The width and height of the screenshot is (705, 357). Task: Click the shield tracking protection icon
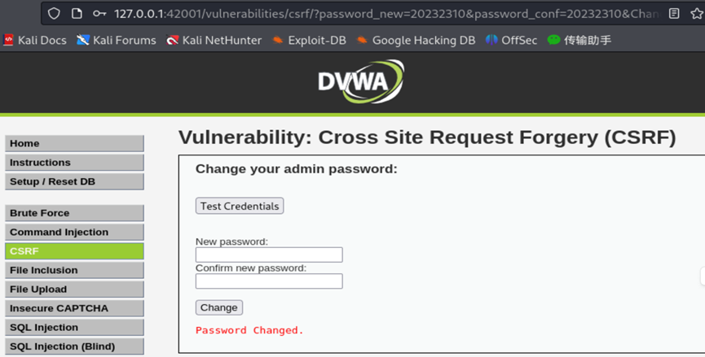tap(54, 13)
